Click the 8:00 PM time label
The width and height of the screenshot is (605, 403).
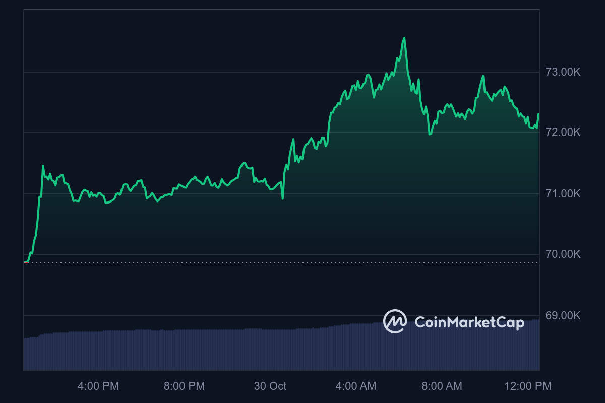(x=185, y=386)
